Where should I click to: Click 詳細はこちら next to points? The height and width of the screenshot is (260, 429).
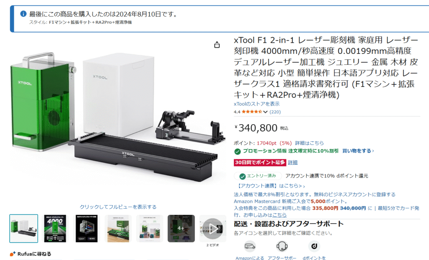pyautogui.click(x=309, y=143)
